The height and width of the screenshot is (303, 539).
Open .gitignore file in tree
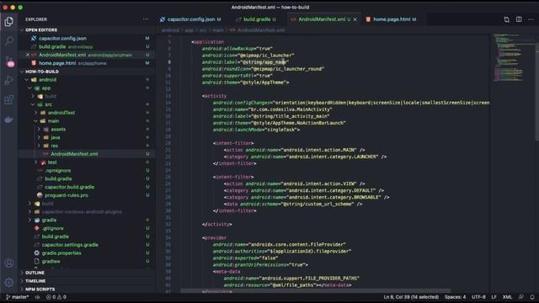coord(53,228)
